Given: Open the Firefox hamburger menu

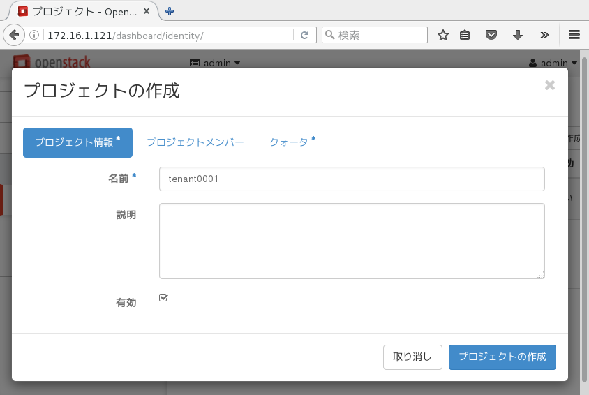Looking at the screenshot, I should point(574,35).
